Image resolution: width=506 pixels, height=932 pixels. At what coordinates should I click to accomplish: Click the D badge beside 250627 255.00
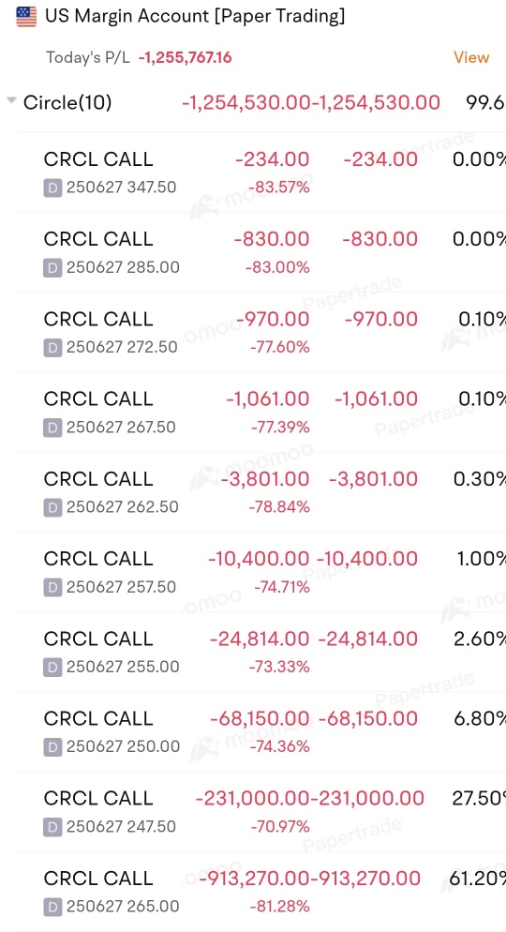click(x=52, y=667)
